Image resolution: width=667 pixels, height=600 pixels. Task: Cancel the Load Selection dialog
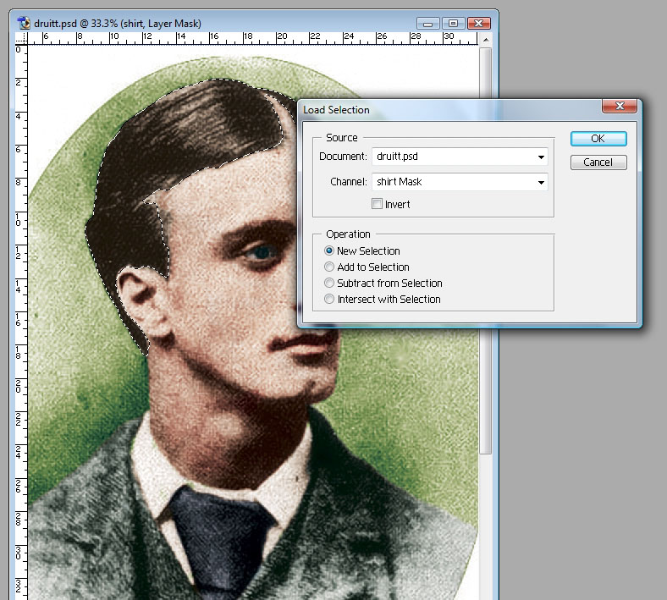pyautogui.click(x=598, y=162)
